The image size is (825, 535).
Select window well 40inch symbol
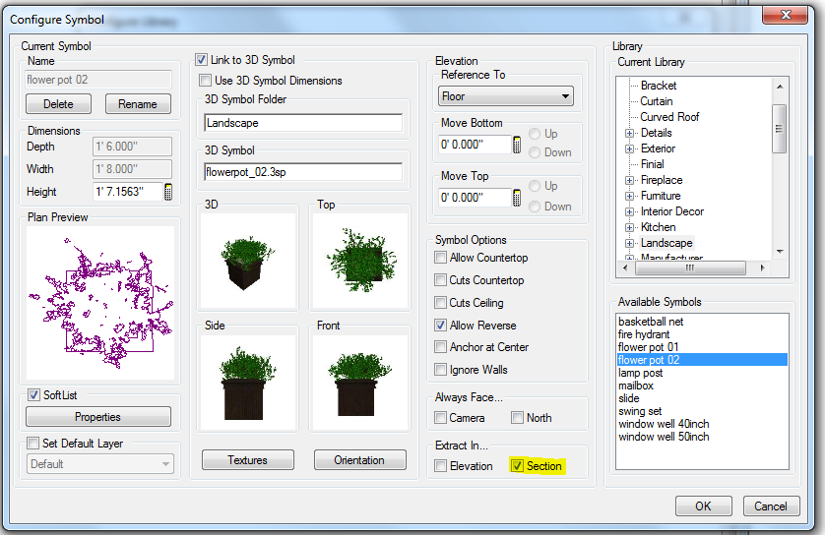664,424
